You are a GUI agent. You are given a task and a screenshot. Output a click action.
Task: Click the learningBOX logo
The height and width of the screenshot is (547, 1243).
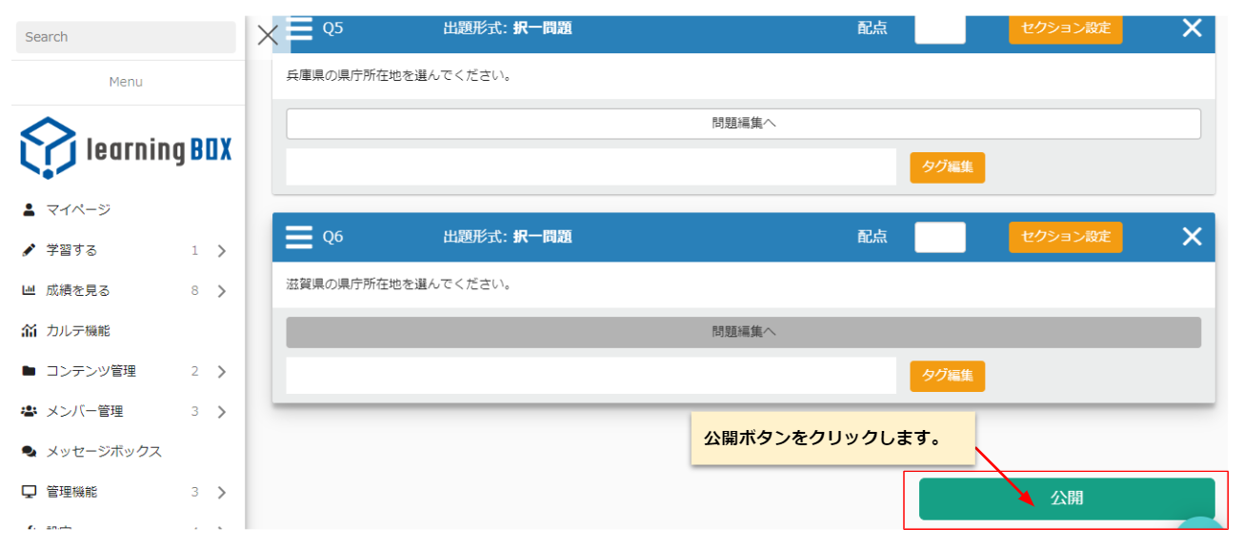pos(126,148)
